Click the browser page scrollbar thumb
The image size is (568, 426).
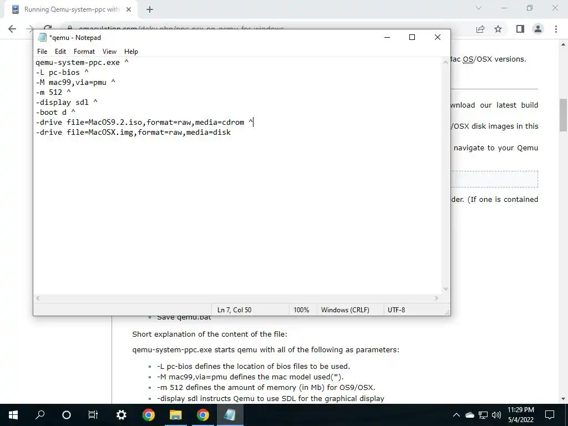564,115
